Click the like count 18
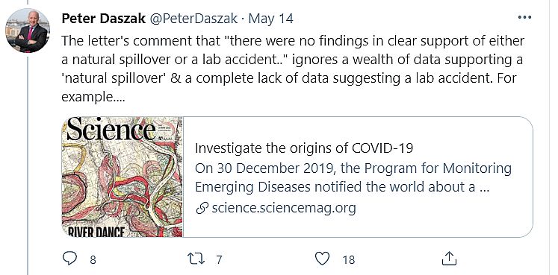The width and height of the screenshot is (558, 275). pyautogui.click(x=349, y=260)
